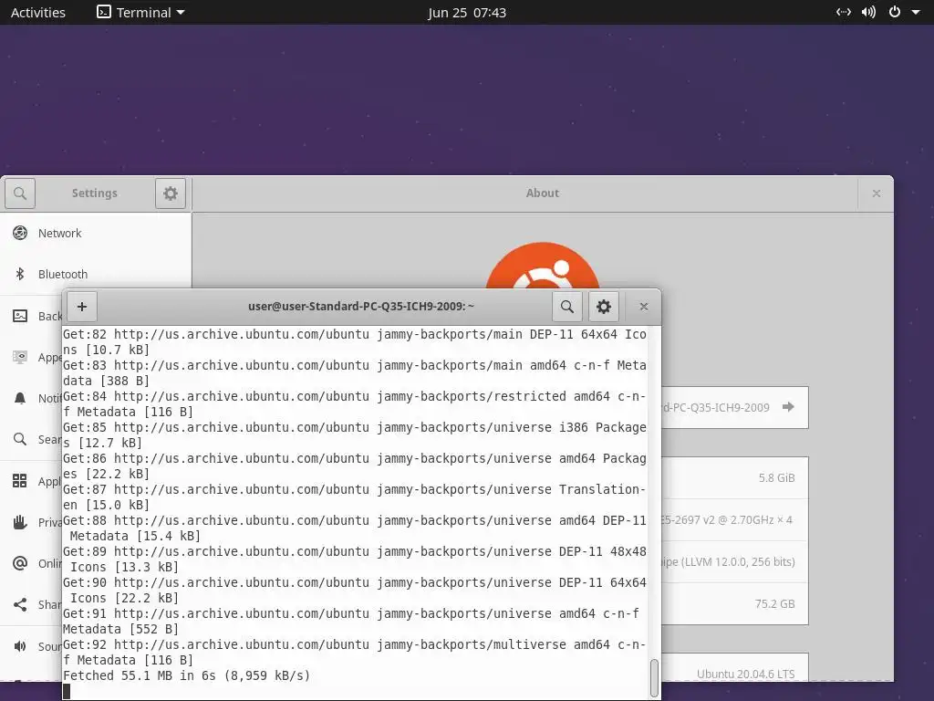Click the power icon in top bar
934x701 pixels.
tap(894, 12)
